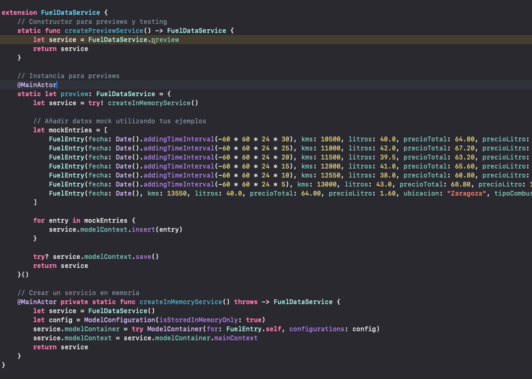Click ModelConfiguration in let config line
The height and width of the screenshot is (379, 532).
tap(120, 320)
